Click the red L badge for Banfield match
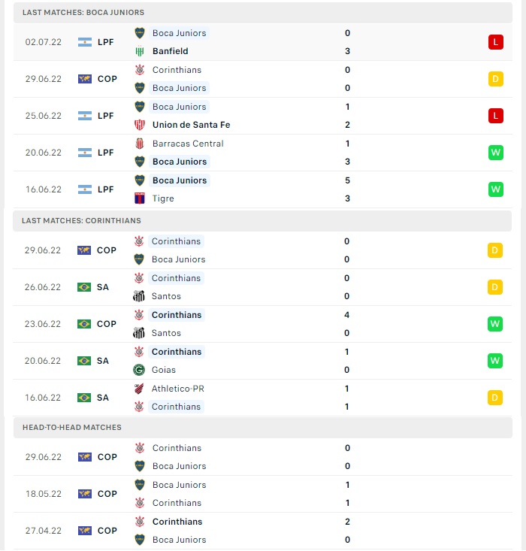The width and height of the screenshot is (526, 551). pyautogui.click(x=495, y=42)
